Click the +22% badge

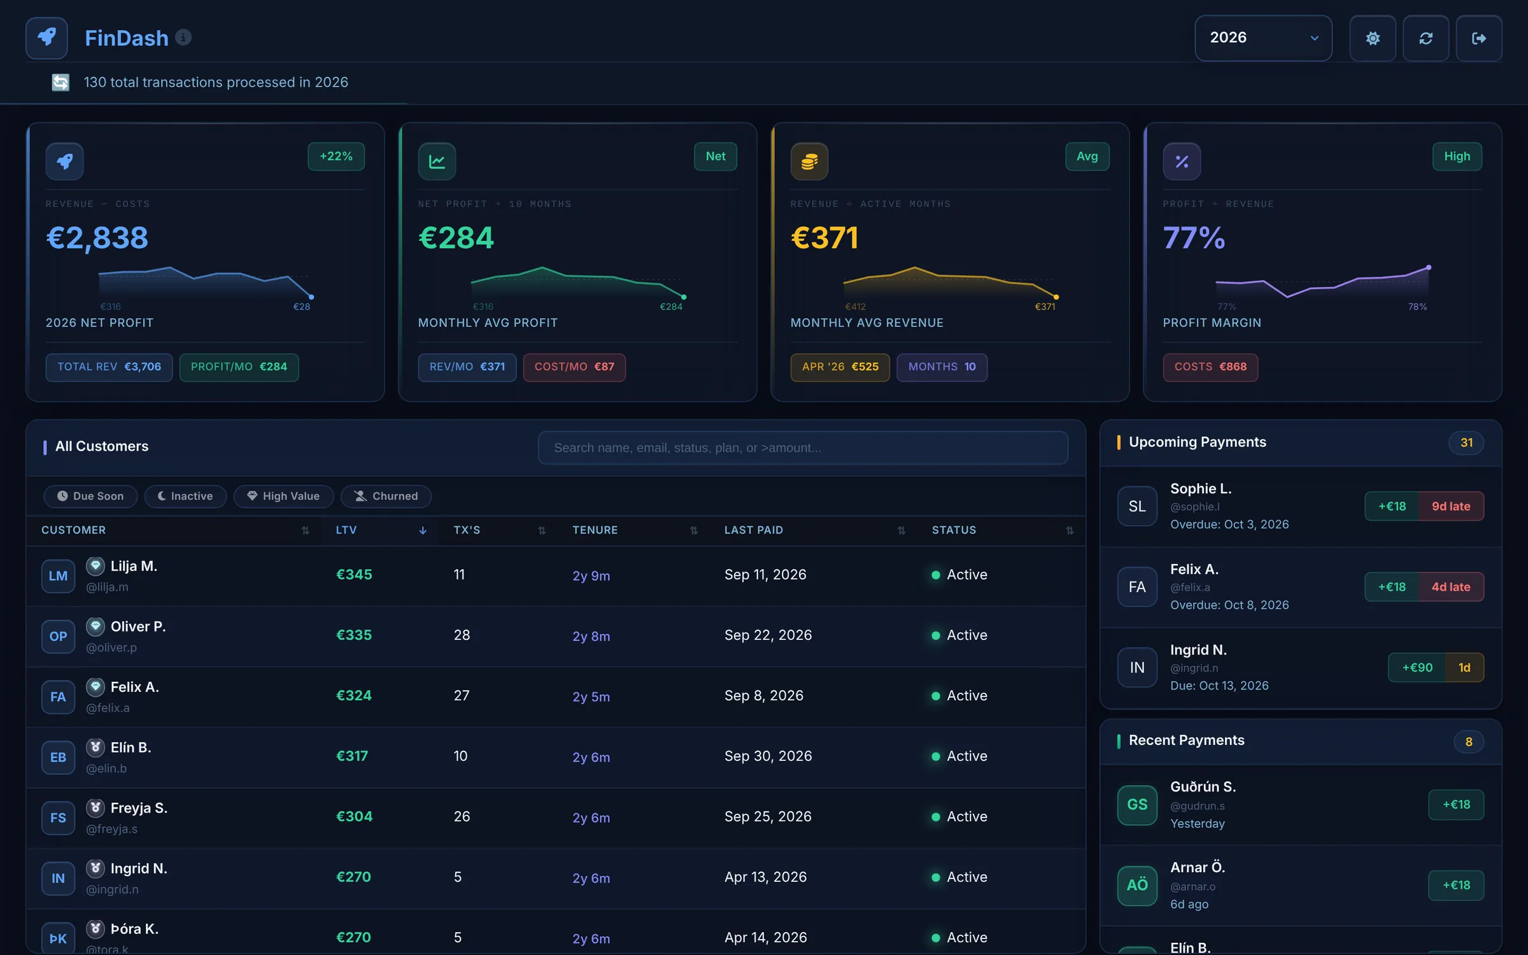click(x=336, y=156)
